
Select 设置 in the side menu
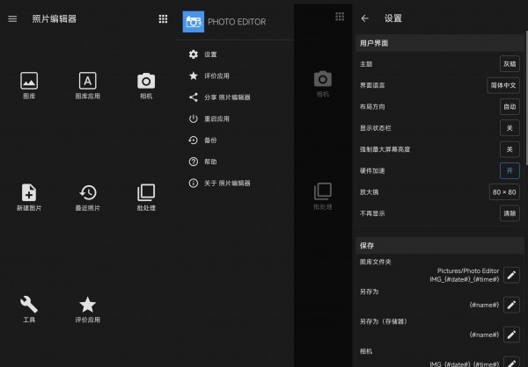click(209, 54)
